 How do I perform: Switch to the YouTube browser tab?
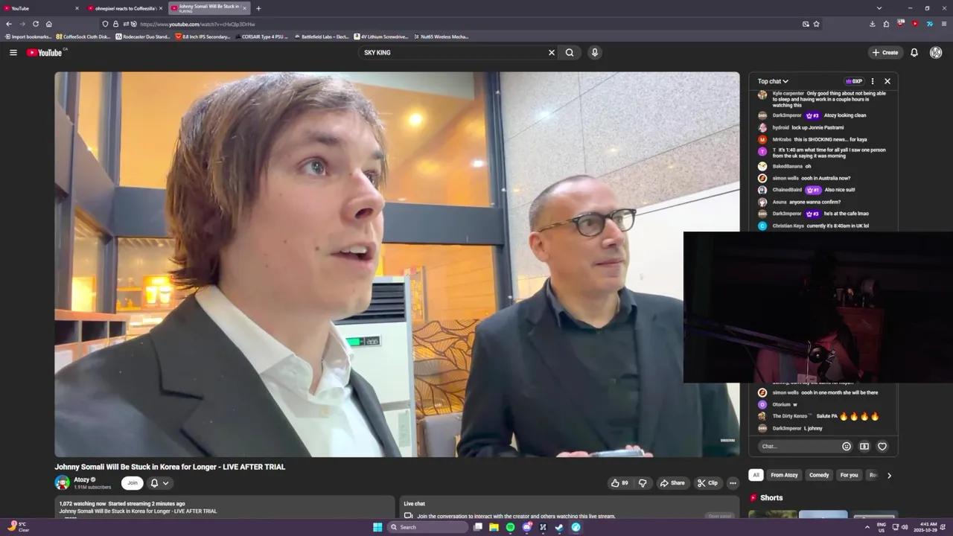41,8
